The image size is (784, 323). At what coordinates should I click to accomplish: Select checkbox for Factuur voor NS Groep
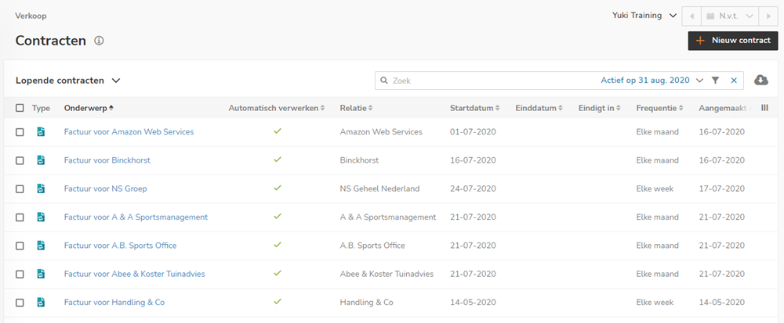click(20, 189)
